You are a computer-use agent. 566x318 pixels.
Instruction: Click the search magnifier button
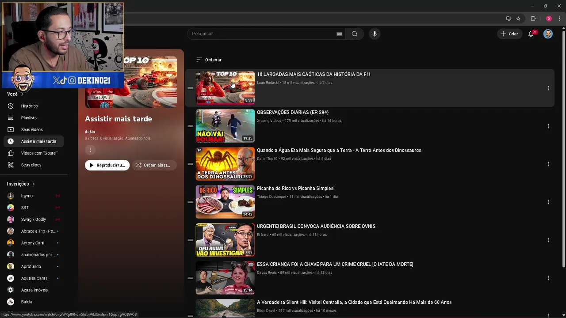[x=354, y=34]
